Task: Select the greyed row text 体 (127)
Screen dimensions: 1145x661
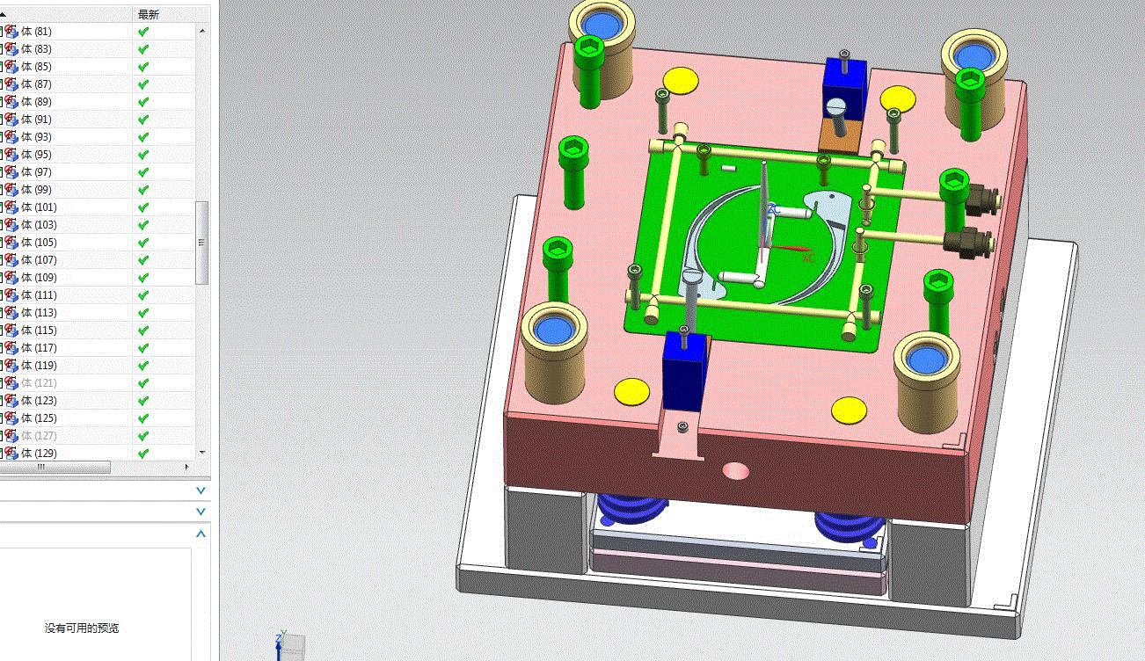Action: 39,436
